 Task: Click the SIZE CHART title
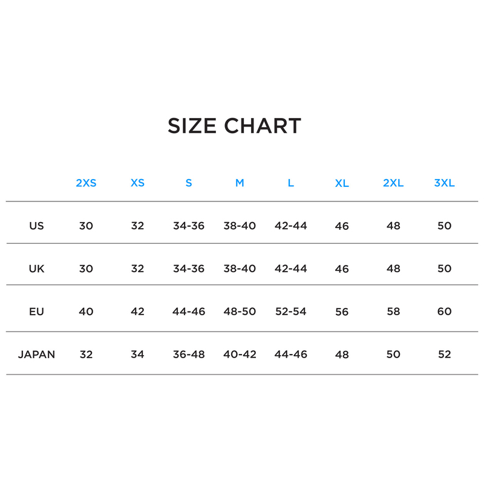[234, 126]
